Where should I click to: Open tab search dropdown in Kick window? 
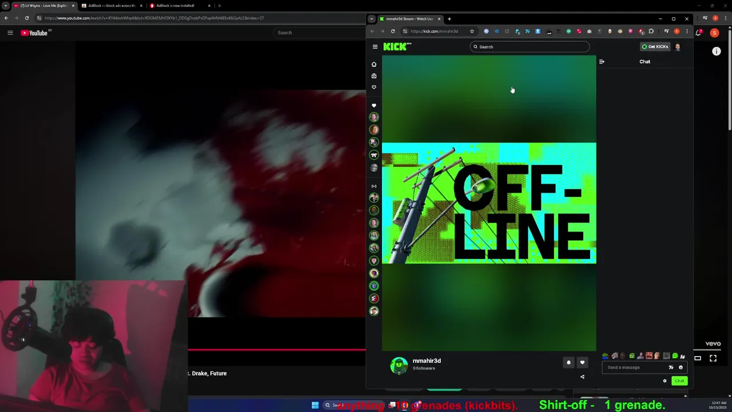(372, 19)
